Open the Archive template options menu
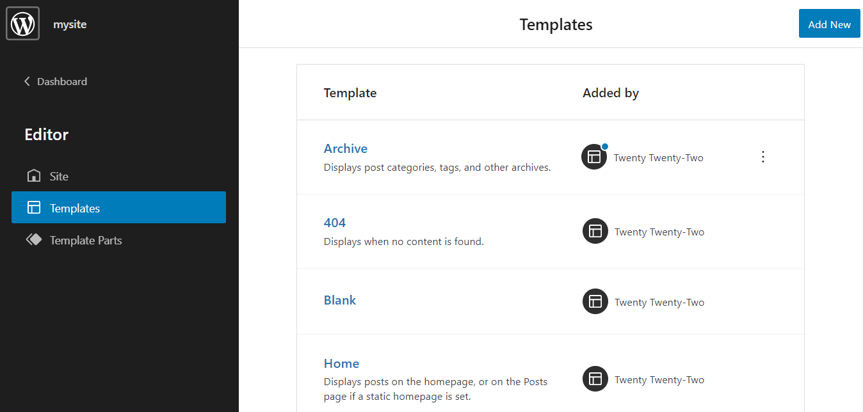Viewport: 863px width, 412px height. (x=762, y=156)
